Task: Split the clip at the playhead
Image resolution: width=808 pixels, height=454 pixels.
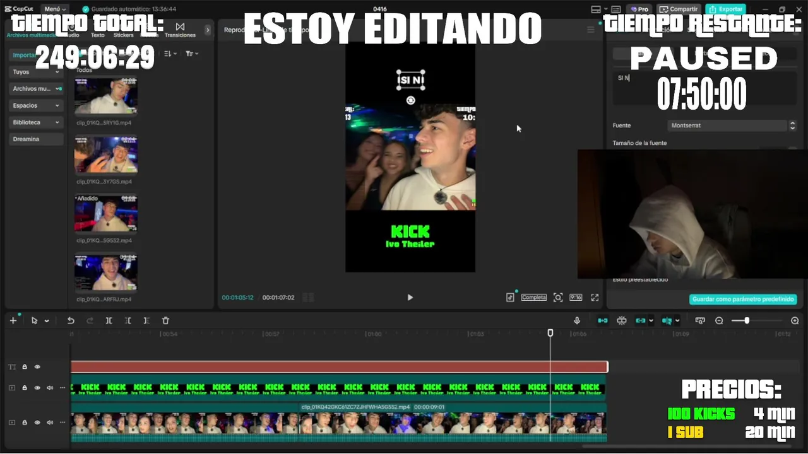Action: [x=109, y=320]
